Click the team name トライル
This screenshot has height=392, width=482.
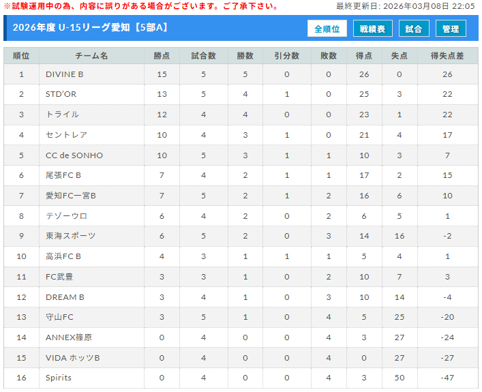(x=62, y=115)
